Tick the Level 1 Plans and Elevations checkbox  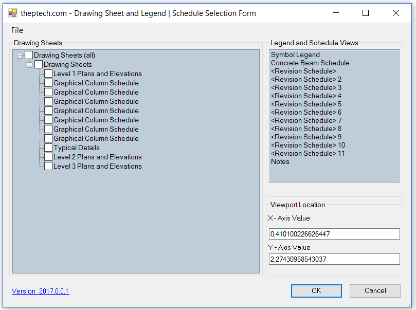click(48, 74)
